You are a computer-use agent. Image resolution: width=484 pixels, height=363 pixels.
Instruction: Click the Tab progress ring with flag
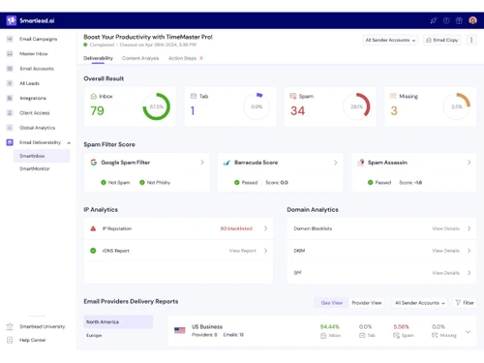pos(257,106)
